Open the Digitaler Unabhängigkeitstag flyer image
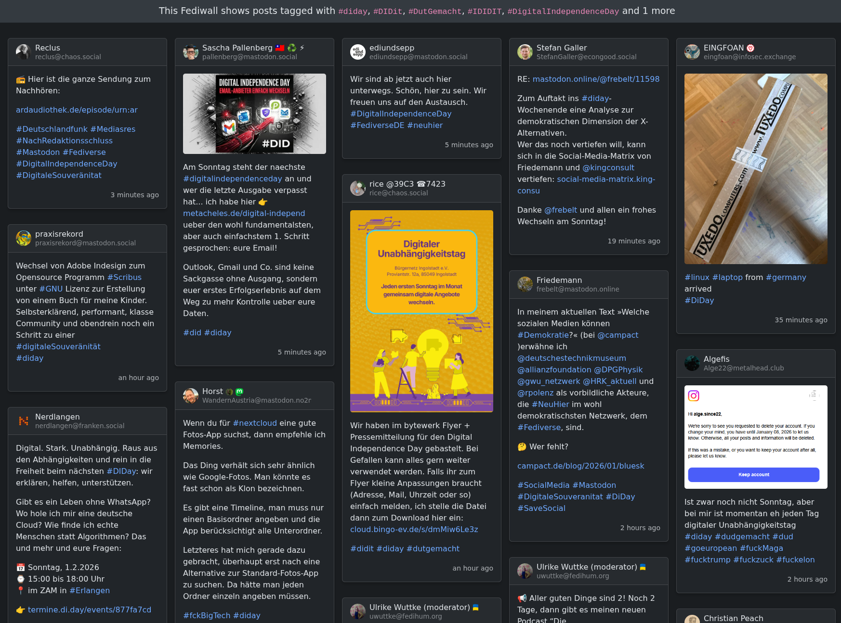Image resolution: width=841 pixels, height=623 pixels. tap(421, 311)
